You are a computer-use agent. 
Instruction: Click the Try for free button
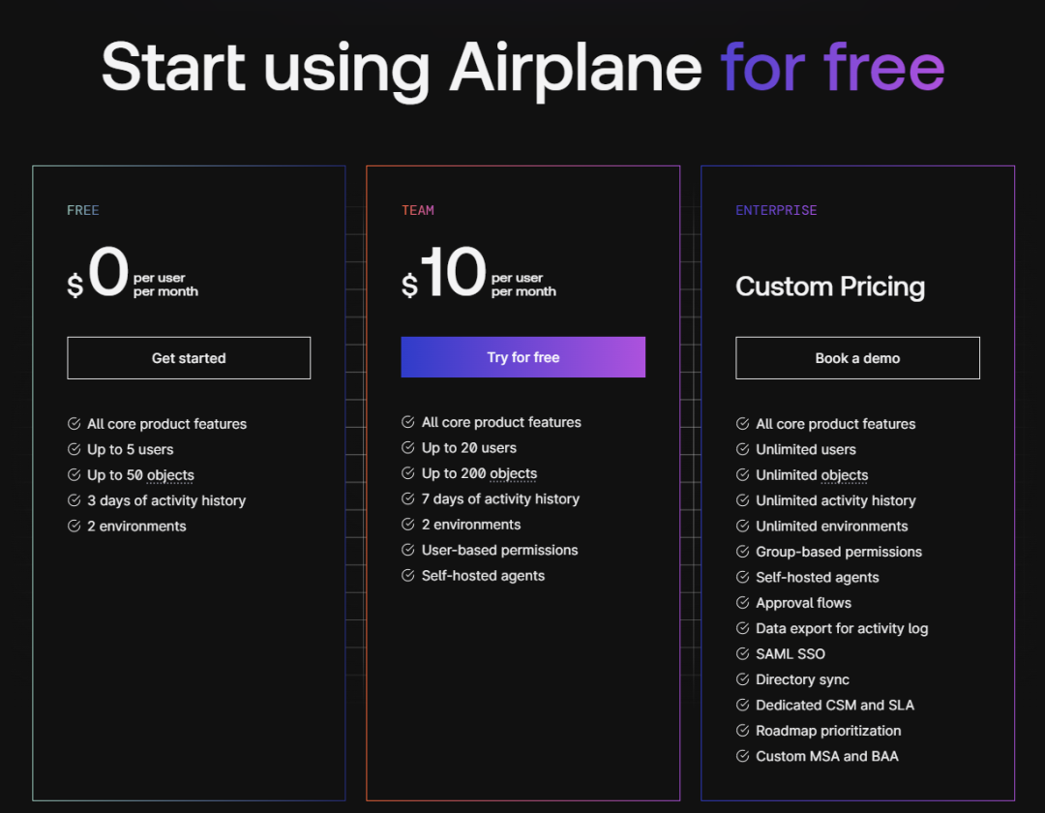point(522,357)
